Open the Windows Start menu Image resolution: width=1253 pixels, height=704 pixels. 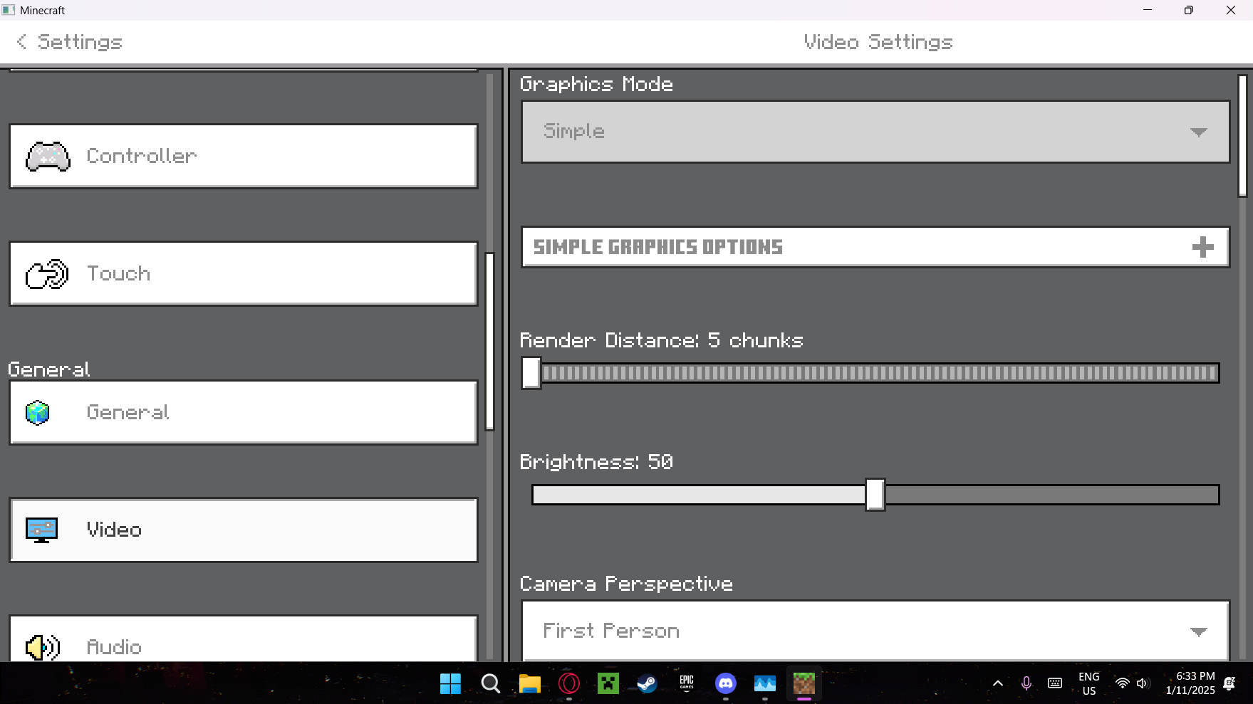pos(451,684)
